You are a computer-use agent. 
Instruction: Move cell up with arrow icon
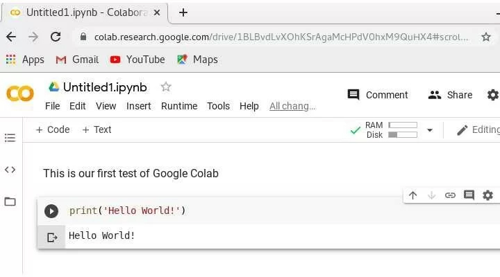pyautogui.click(x=412, y=195)
